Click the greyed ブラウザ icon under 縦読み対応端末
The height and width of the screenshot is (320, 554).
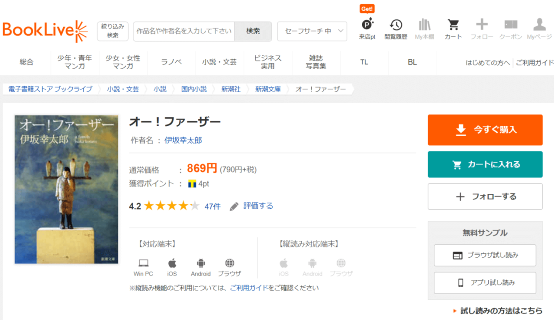(341, 263)
